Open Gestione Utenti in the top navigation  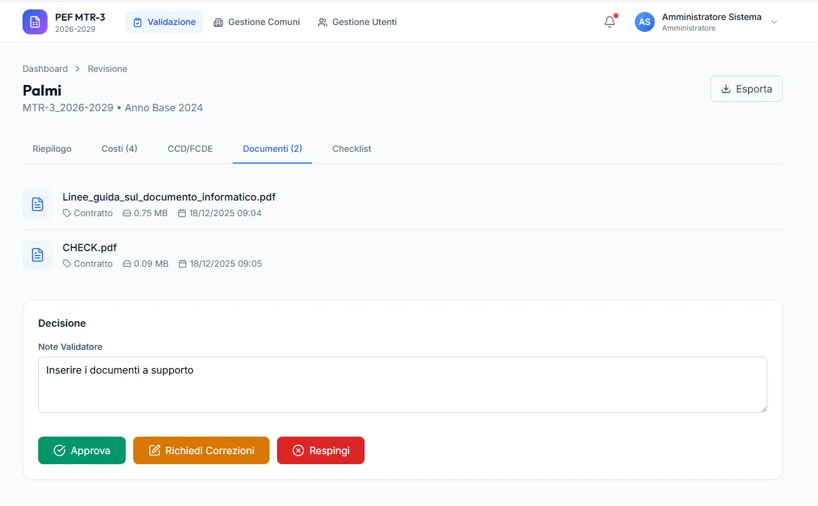tap(357, 22)
